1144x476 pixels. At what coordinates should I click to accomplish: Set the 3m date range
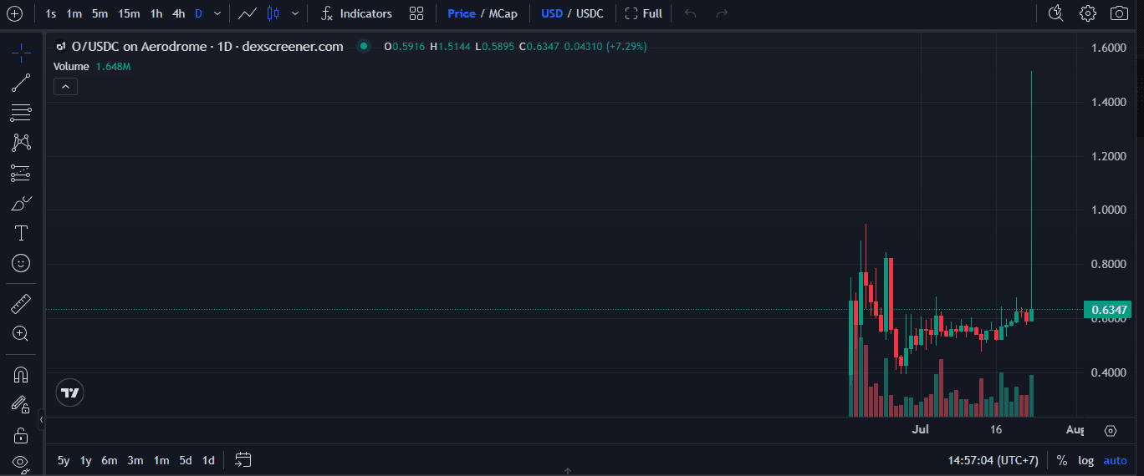(135, 460)
